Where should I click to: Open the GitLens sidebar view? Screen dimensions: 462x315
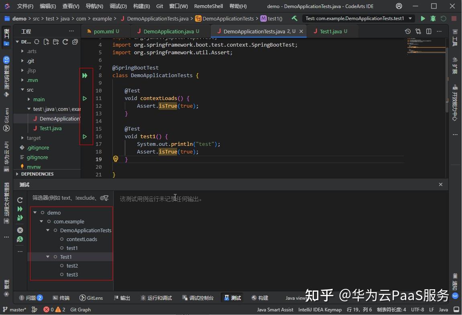6,119
